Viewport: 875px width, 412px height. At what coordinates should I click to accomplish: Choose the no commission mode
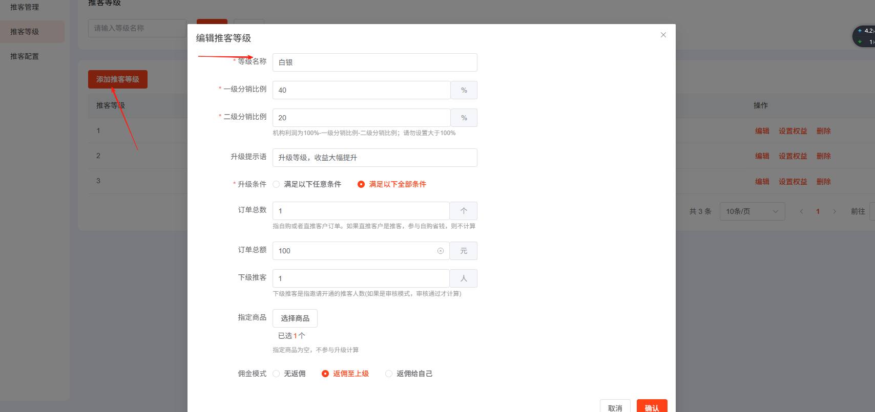(x=277, y=374)
